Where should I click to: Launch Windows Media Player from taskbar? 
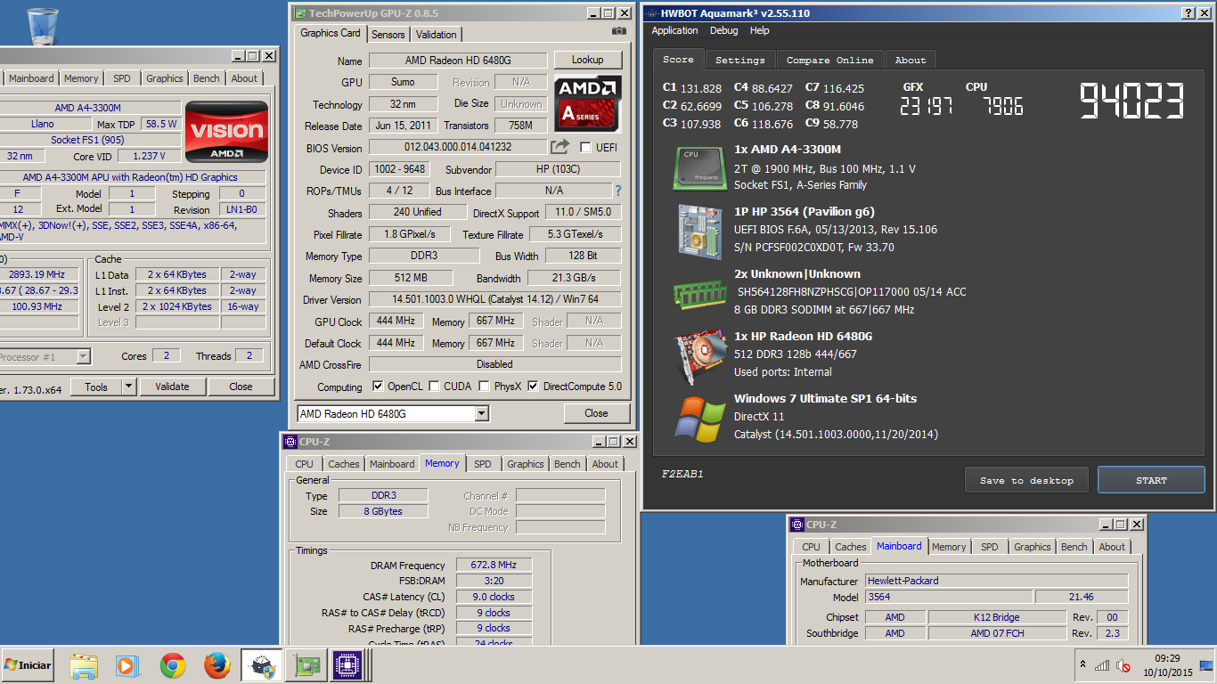point(127,665)
